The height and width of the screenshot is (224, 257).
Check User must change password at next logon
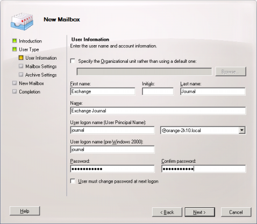pos(73,181)
